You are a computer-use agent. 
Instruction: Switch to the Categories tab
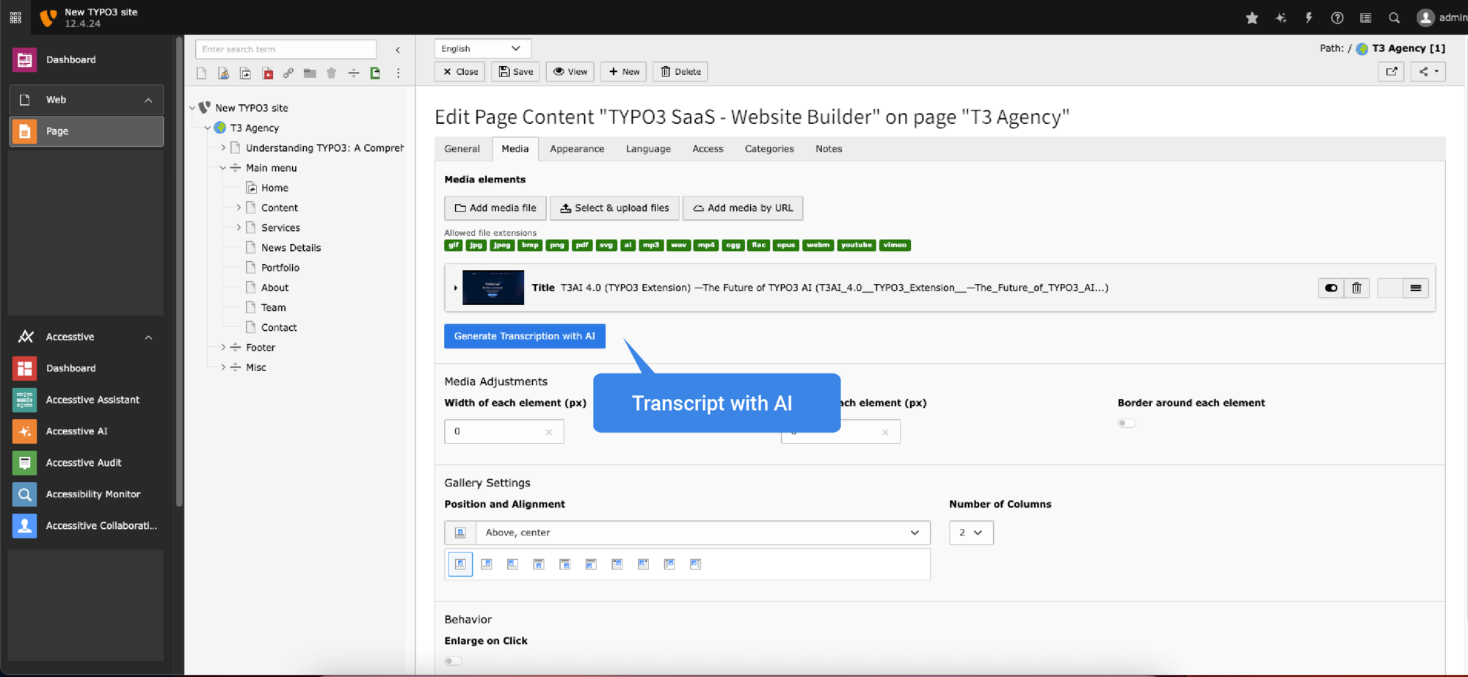[x=769, y=149]
